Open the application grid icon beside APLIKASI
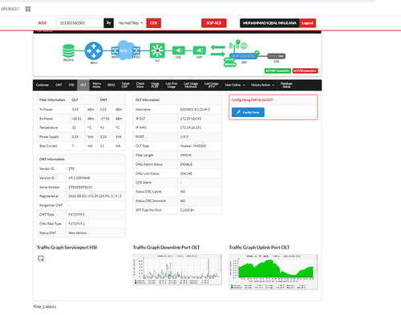Image resolution: width=401 pixels, height=315 pixels. click(x=28, y=9)
